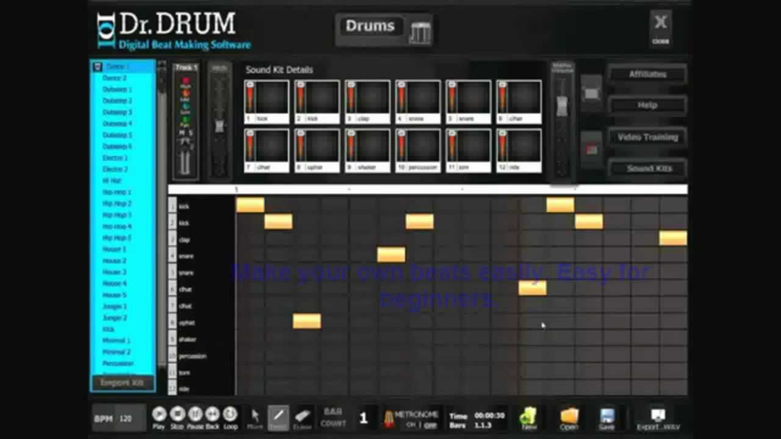Click the keyboard icon beside Drums
The width and height of the screenshot is (781, 439).
click(x=420, y=32)
